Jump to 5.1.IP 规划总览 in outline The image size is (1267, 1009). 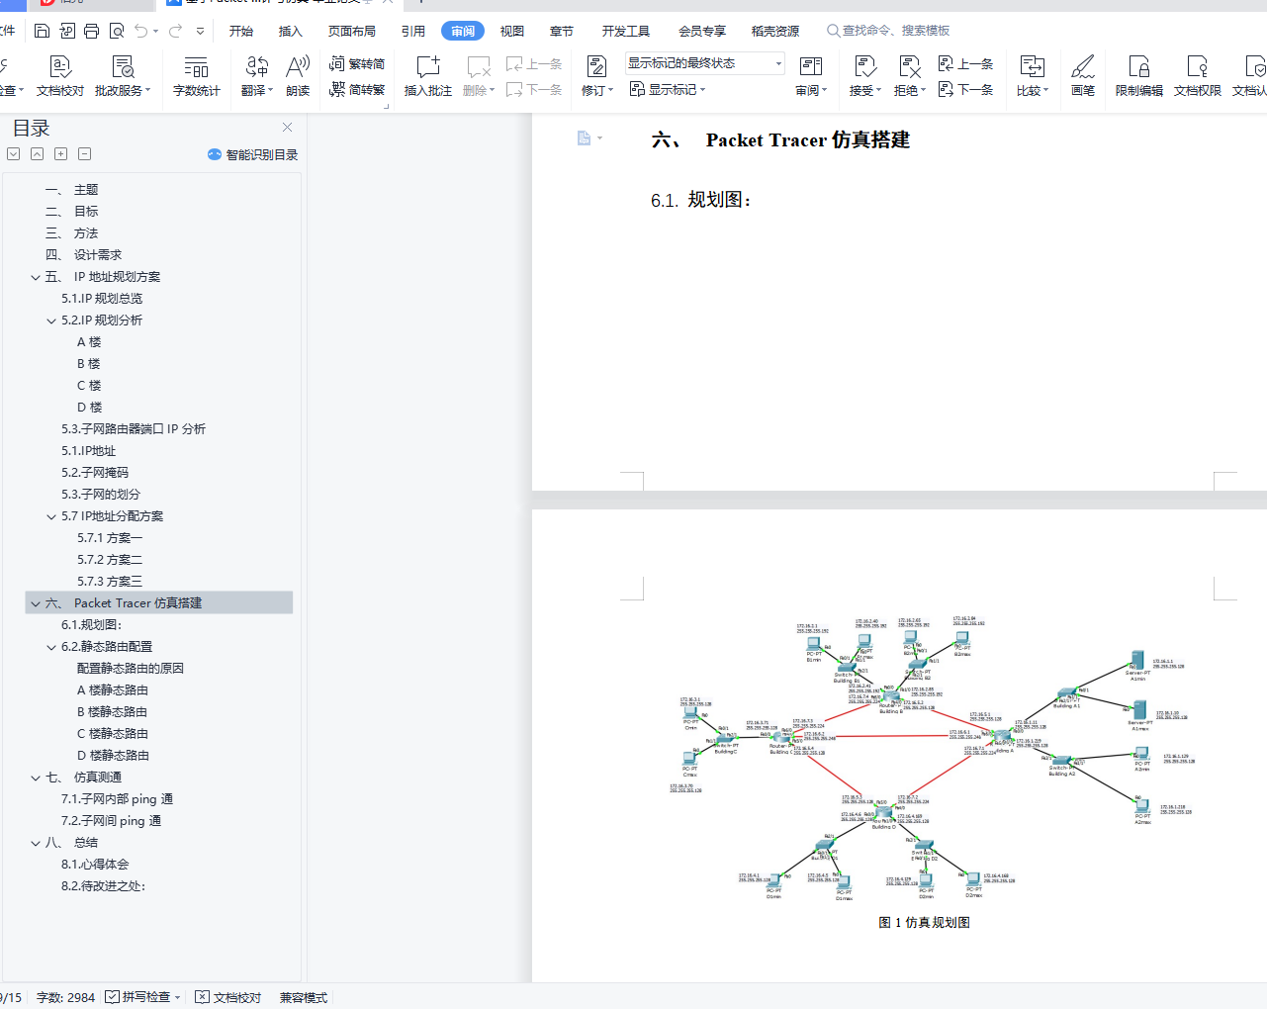tap(102, 299)
